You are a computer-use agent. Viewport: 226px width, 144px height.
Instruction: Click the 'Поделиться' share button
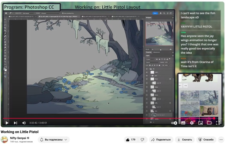coord(161,140)
